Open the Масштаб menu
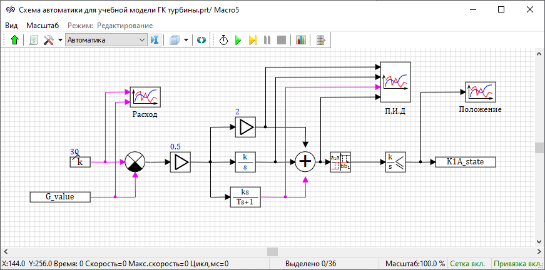Screen dimensions: 545x270 click(x=43, y=25)
